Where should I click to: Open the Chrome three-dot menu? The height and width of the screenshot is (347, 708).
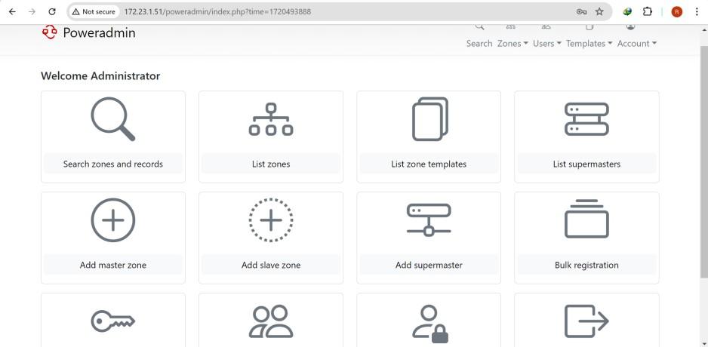(x=697, y=12)
